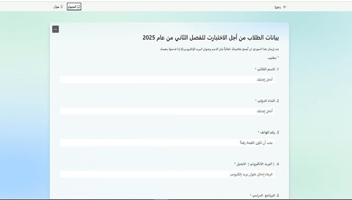The image size is (352, 200).
Task: Click the privacy notice text under title
Action: pos(219,49)
